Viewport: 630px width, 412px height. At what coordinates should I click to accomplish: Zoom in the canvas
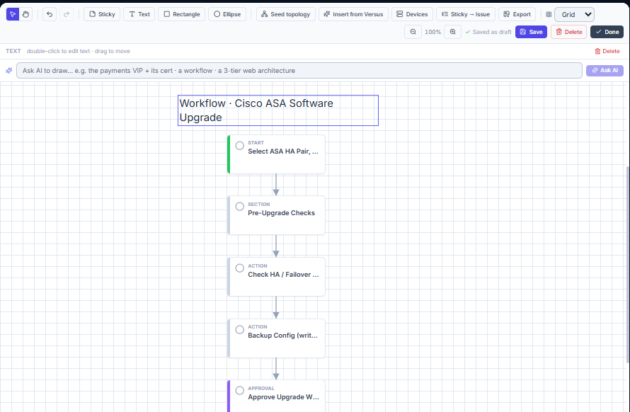coord(452,32)
